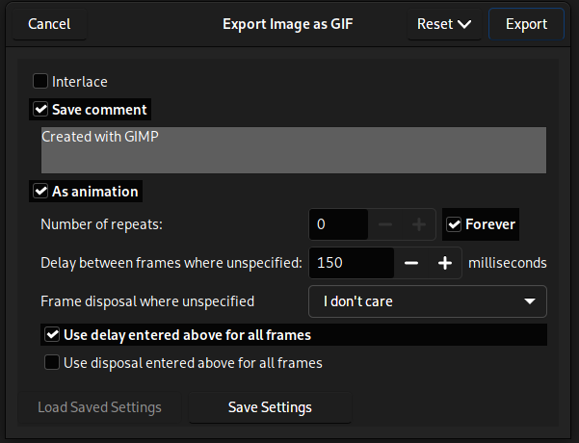
Task: Click the Number of repeats field
Action: (338, 224)
